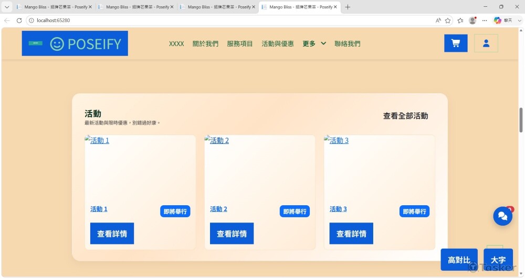
Task: Open the chat bubble widget
Action: coord(502,216)
